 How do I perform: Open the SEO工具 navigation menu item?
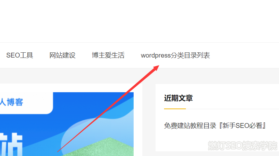point(20,55)
